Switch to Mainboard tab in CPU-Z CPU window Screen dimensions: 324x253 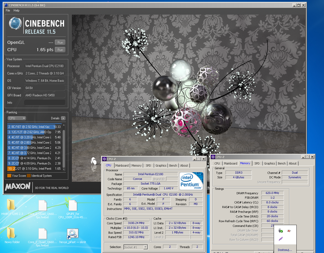pos(122,166)
